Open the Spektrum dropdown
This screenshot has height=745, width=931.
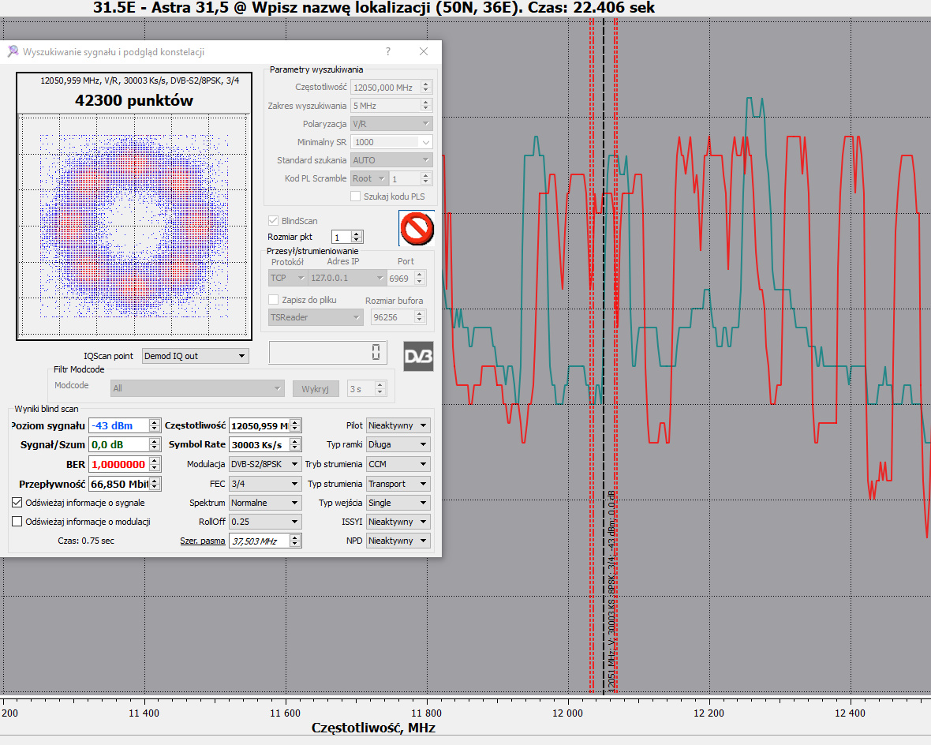coord(265,503)
